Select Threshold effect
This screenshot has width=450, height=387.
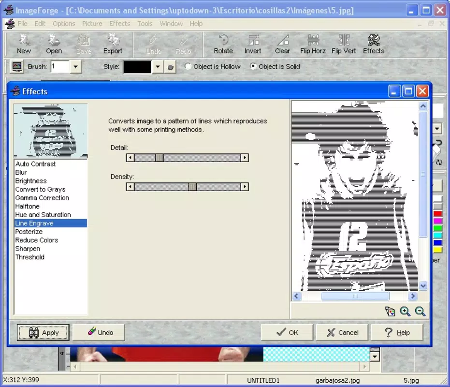(x=50, y=257)
